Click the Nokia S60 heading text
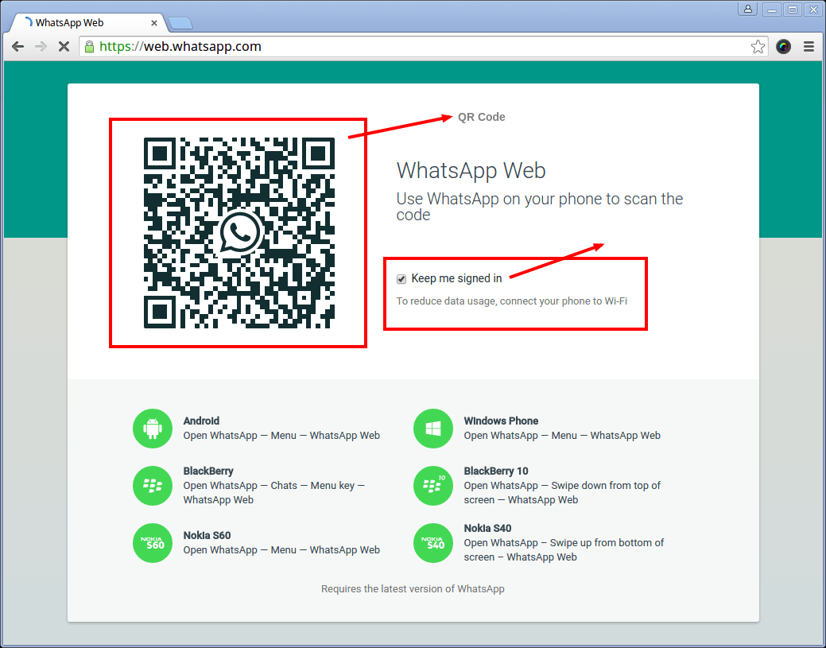 (207, 535)
